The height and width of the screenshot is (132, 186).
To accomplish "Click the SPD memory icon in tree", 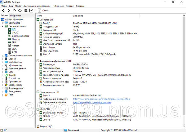I will pos(10,42).
